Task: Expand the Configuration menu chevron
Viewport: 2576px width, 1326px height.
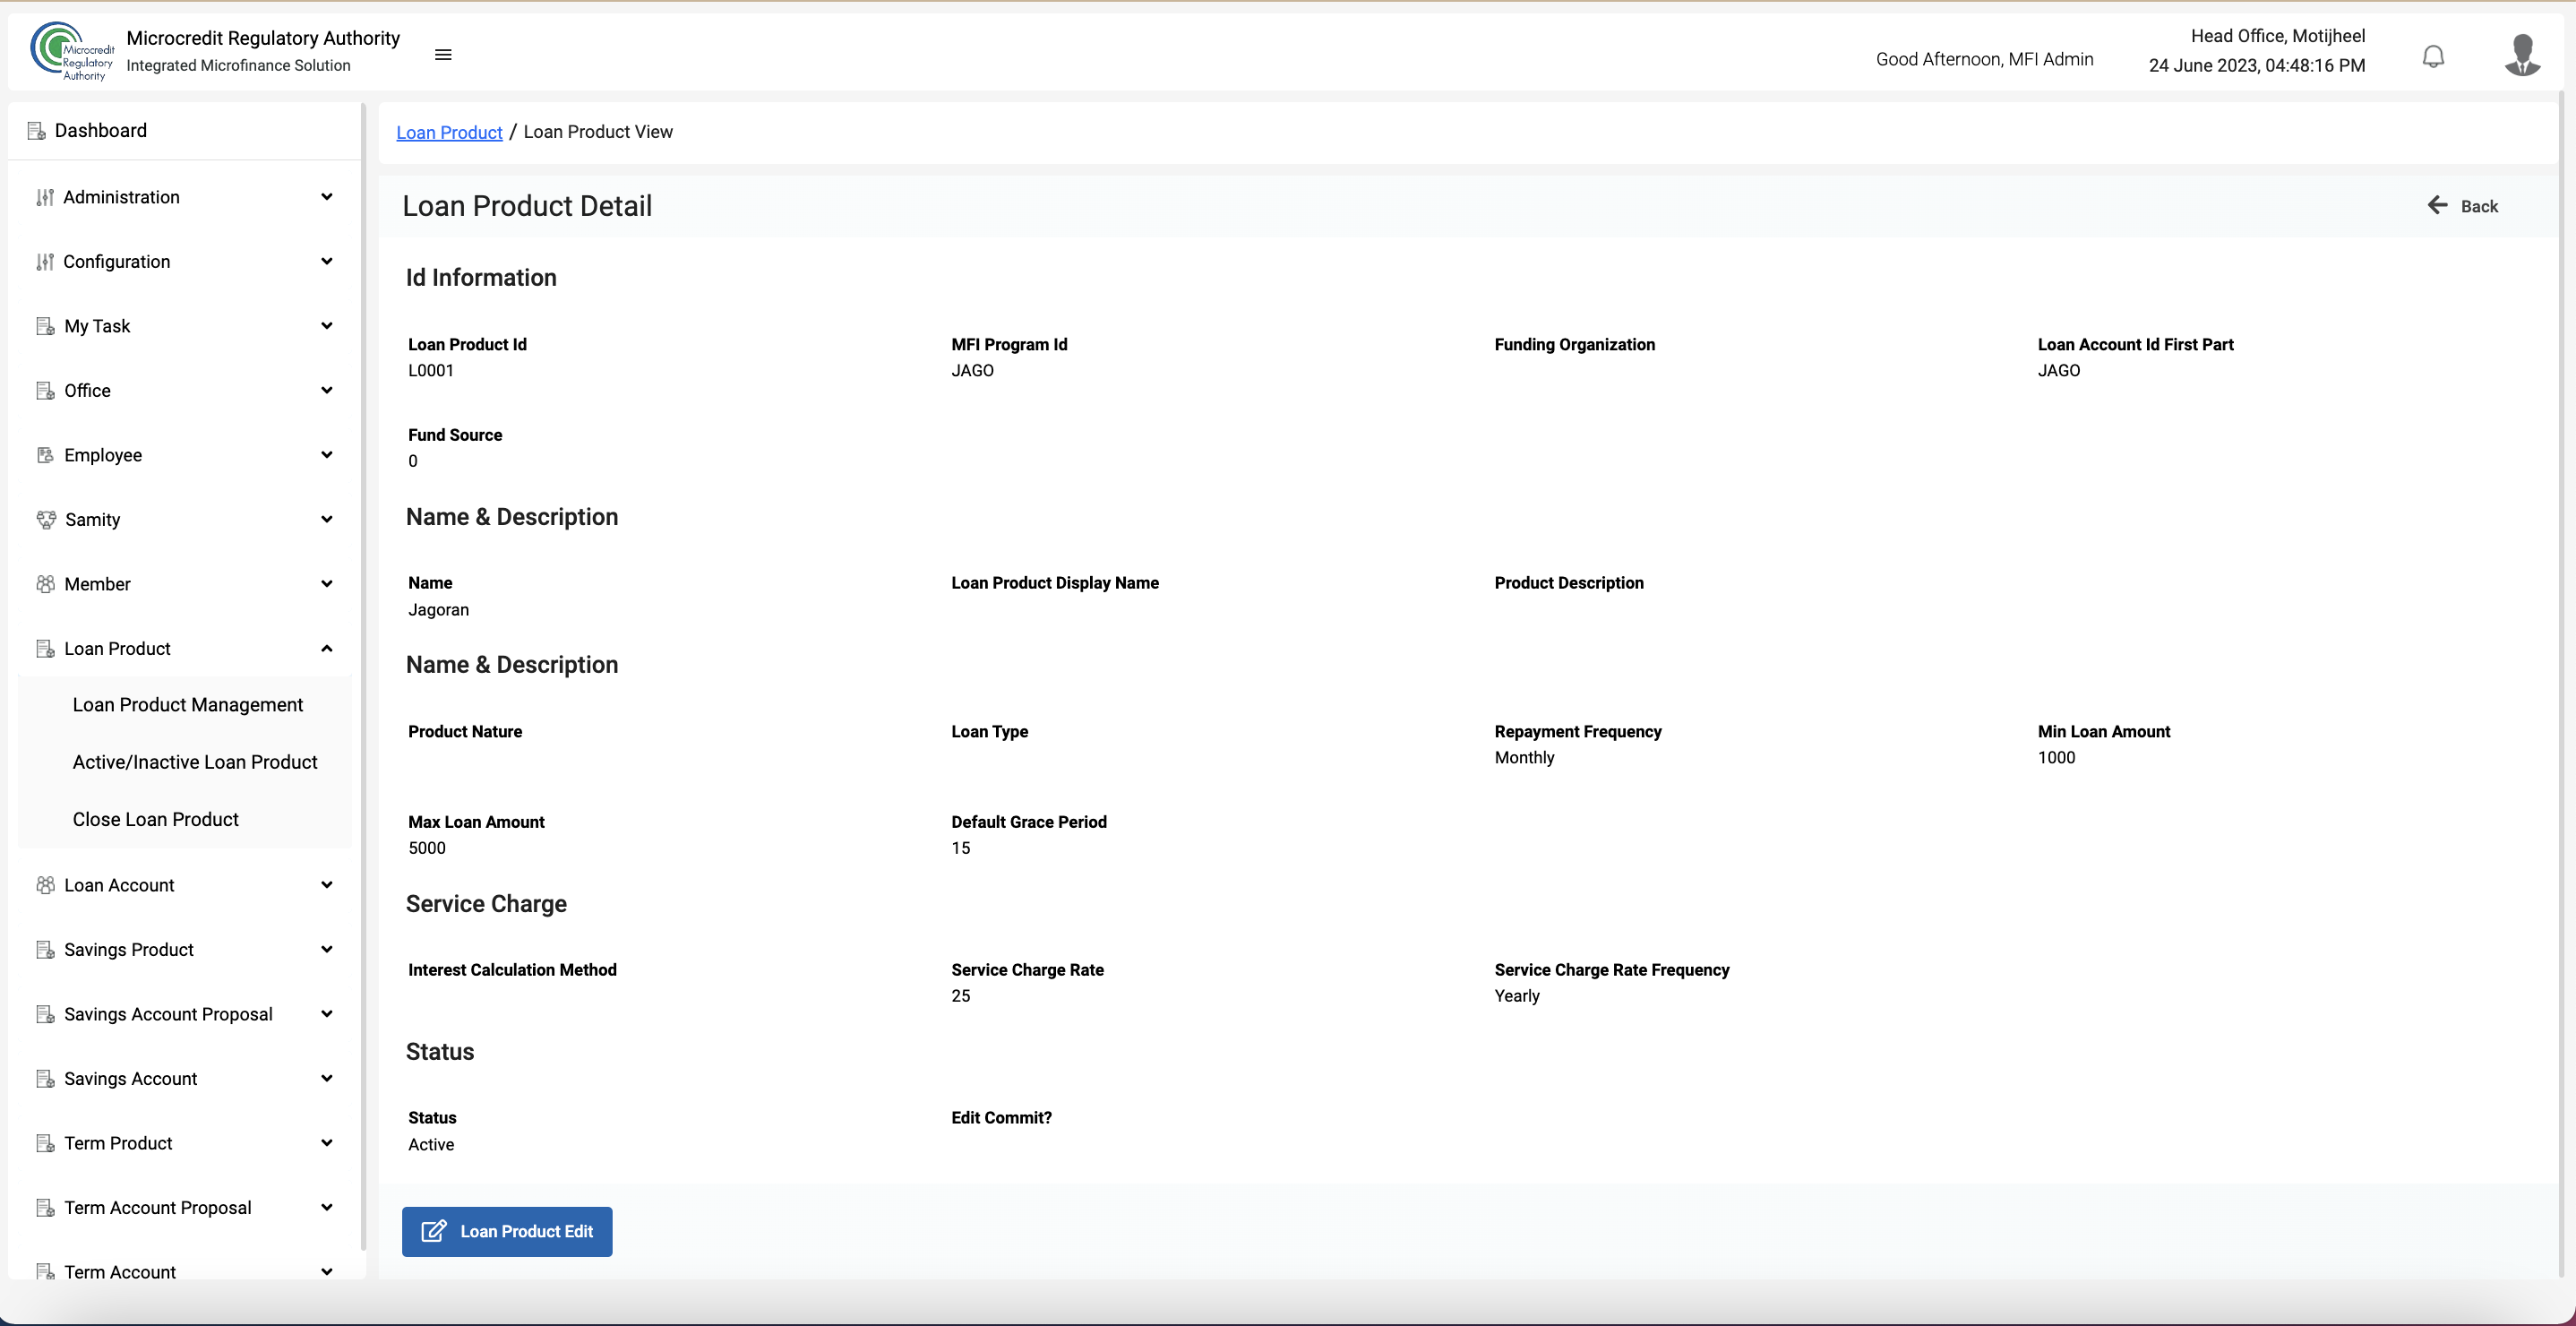Action: click(326, 261)
